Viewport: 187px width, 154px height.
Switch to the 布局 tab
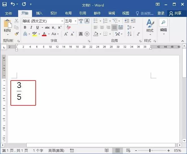pyautogui.click(x=68, y=13)
